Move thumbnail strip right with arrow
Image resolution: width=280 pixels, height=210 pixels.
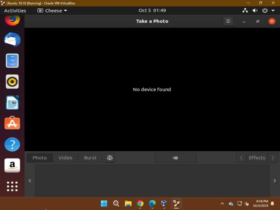click(275, 181)
